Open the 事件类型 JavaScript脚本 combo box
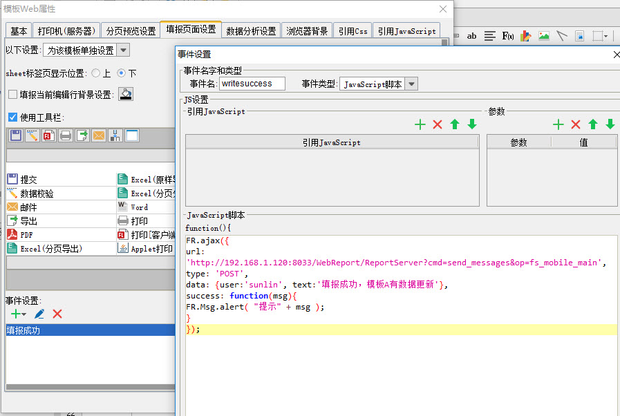The image size is (620, 416). pos(378,84)
